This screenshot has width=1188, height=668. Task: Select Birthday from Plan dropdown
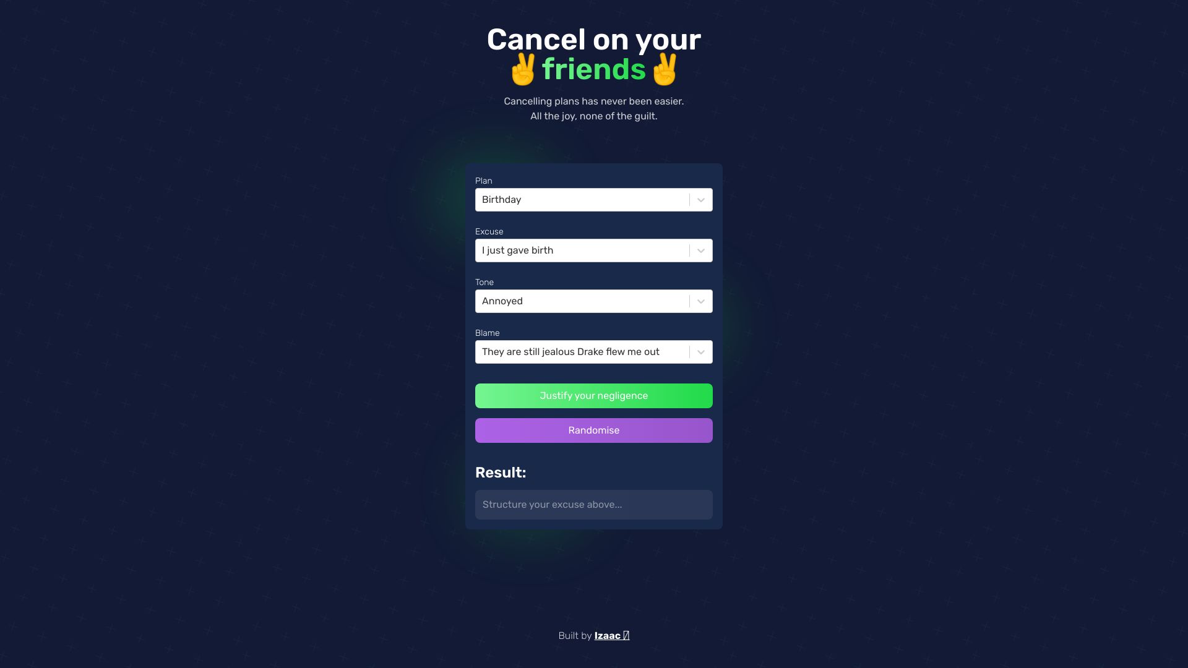[x=594, y=199]
